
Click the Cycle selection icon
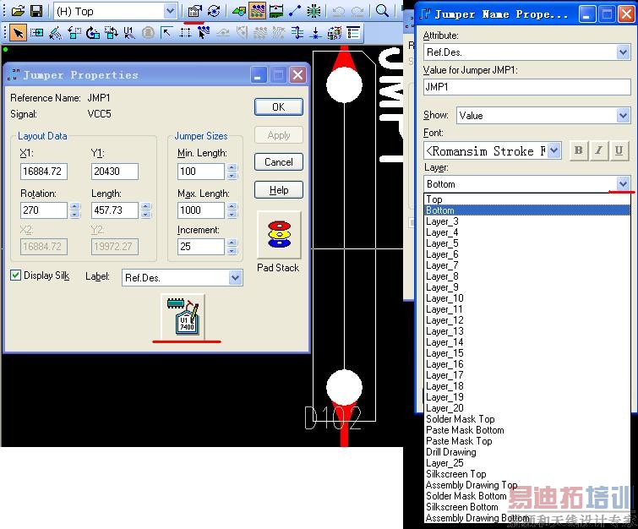click(x=214, y=11)
